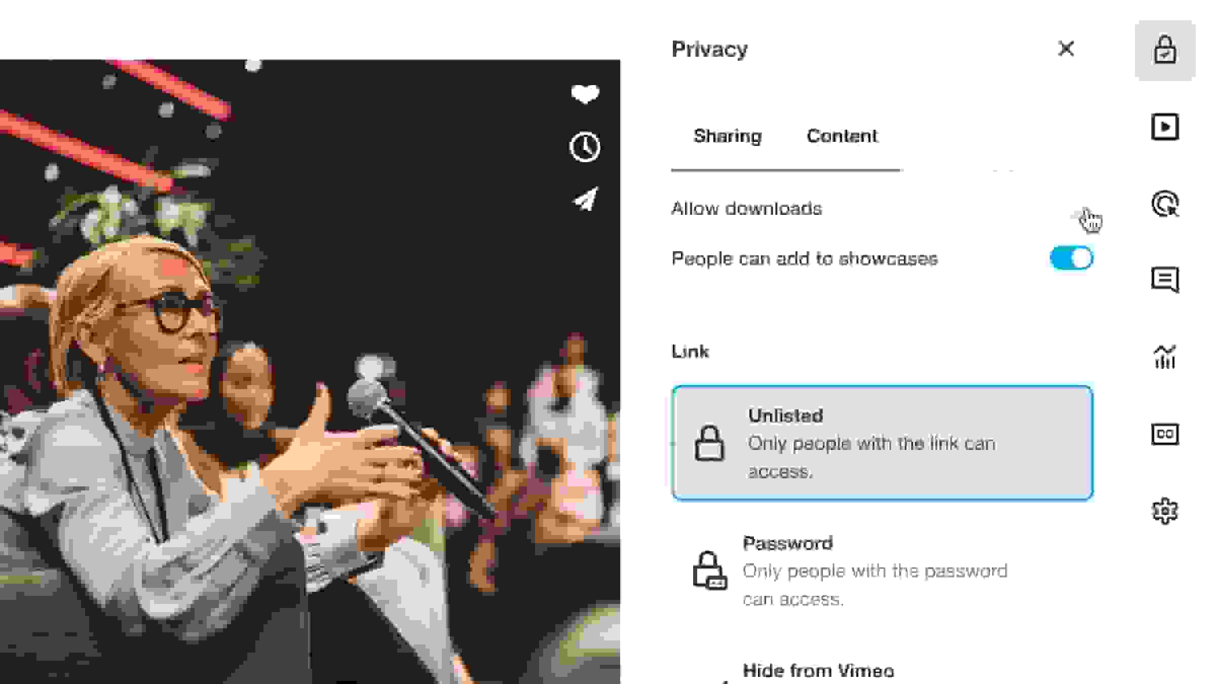Select the Hide from Vimeo option

pos(818,671)
